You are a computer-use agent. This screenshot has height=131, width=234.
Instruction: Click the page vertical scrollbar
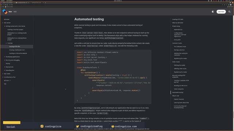[233, 115]
